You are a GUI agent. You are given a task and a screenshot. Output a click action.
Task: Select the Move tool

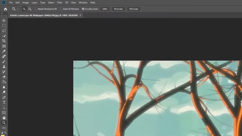(4, 20)
